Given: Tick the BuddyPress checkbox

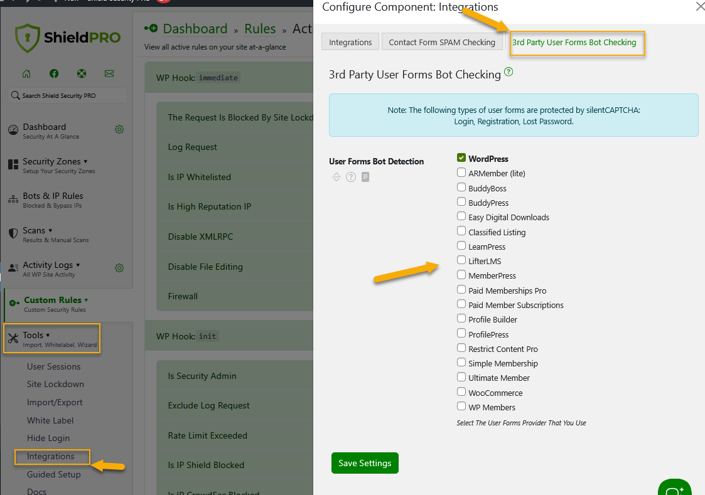Looking at the screenshot, I should pyautogui.click(x=461, y=201).
